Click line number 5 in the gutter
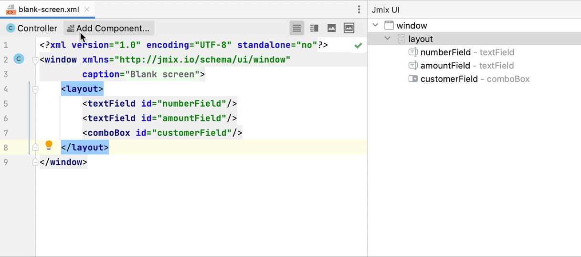 pyautogui.click(x=6, y=103)
